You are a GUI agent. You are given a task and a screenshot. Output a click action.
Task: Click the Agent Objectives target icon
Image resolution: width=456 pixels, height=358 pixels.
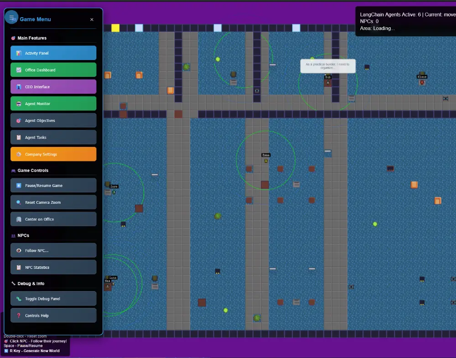point(19,121)
